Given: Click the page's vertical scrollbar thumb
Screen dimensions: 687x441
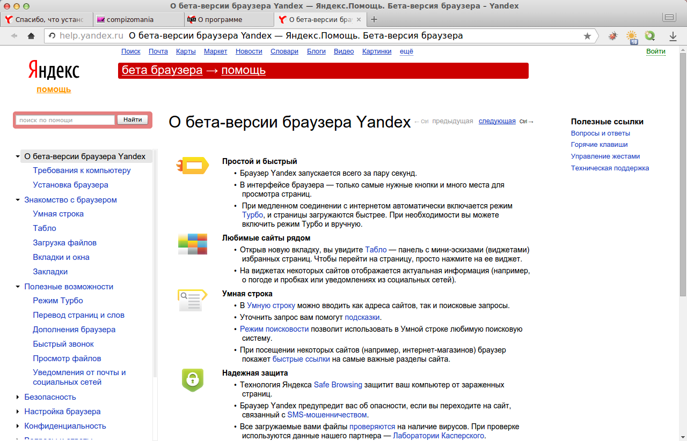Looking at the screenshot, I should [683, 174].
